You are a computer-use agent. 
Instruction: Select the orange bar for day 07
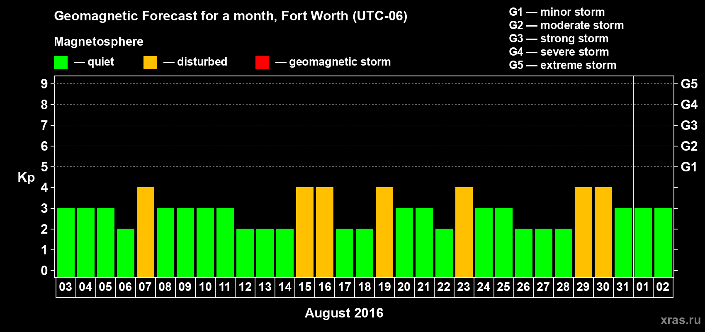coord(146,232)
